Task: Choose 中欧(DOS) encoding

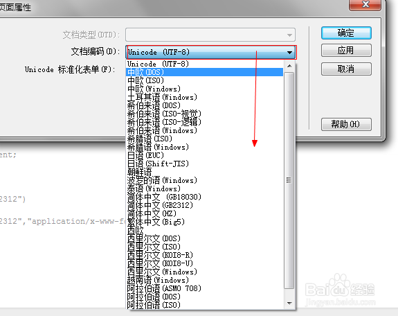Action: click(205, 72)
